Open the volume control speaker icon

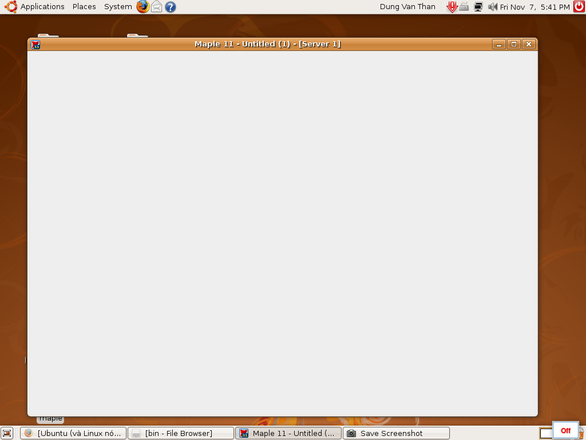[x=493, y=7]
